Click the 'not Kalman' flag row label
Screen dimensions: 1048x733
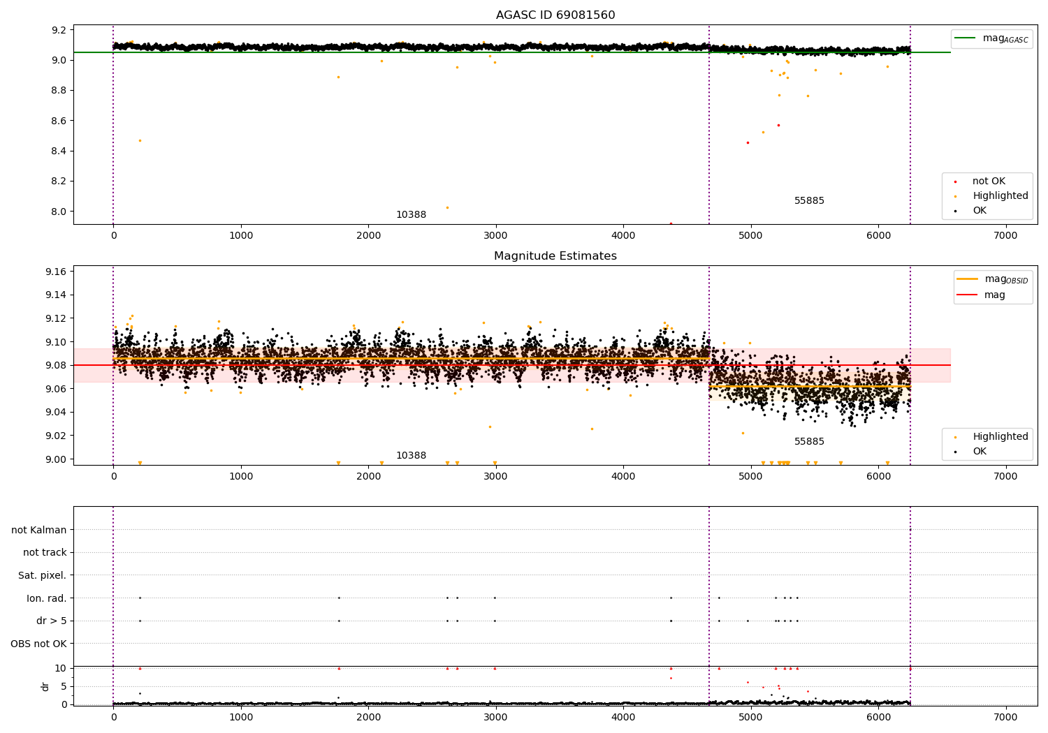point(39,530)
